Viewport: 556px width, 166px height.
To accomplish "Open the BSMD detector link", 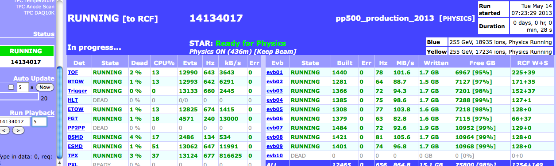I will (75, 137).
